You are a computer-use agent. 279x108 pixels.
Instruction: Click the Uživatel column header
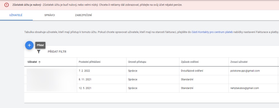(32, 62)
